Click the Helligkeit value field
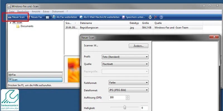The height and width of the screenshot is (111, 223). tap(144, 108)
